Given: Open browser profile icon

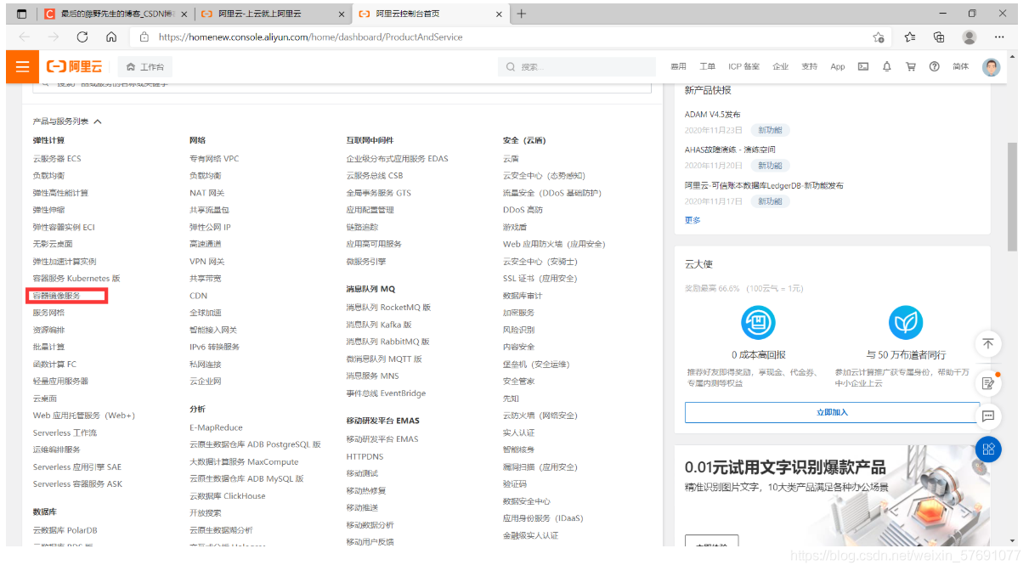Looking at the screenshot, I should click(970, 37).
